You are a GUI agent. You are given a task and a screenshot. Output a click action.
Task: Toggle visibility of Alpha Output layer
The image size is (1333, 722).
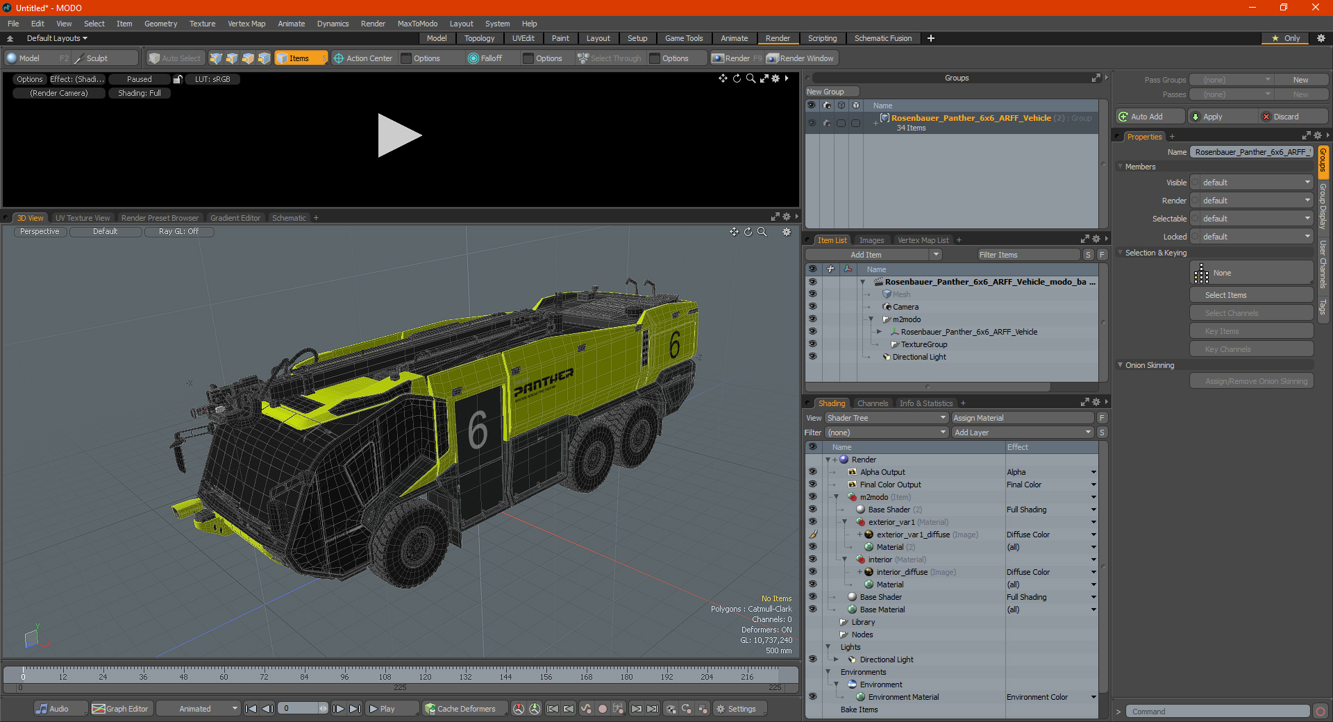pyautogui.click(x=812, y=472)
